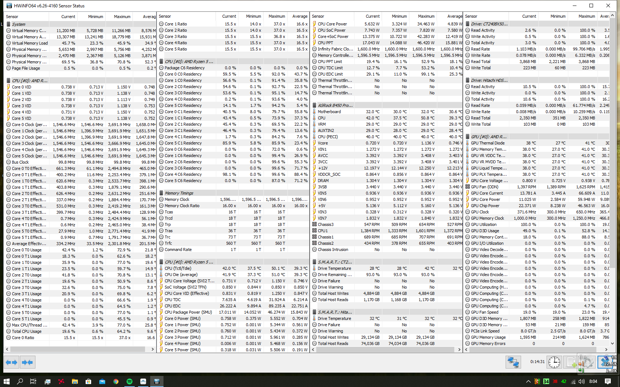Select the CPU PPT Limit row

click(x=387, y=62)
